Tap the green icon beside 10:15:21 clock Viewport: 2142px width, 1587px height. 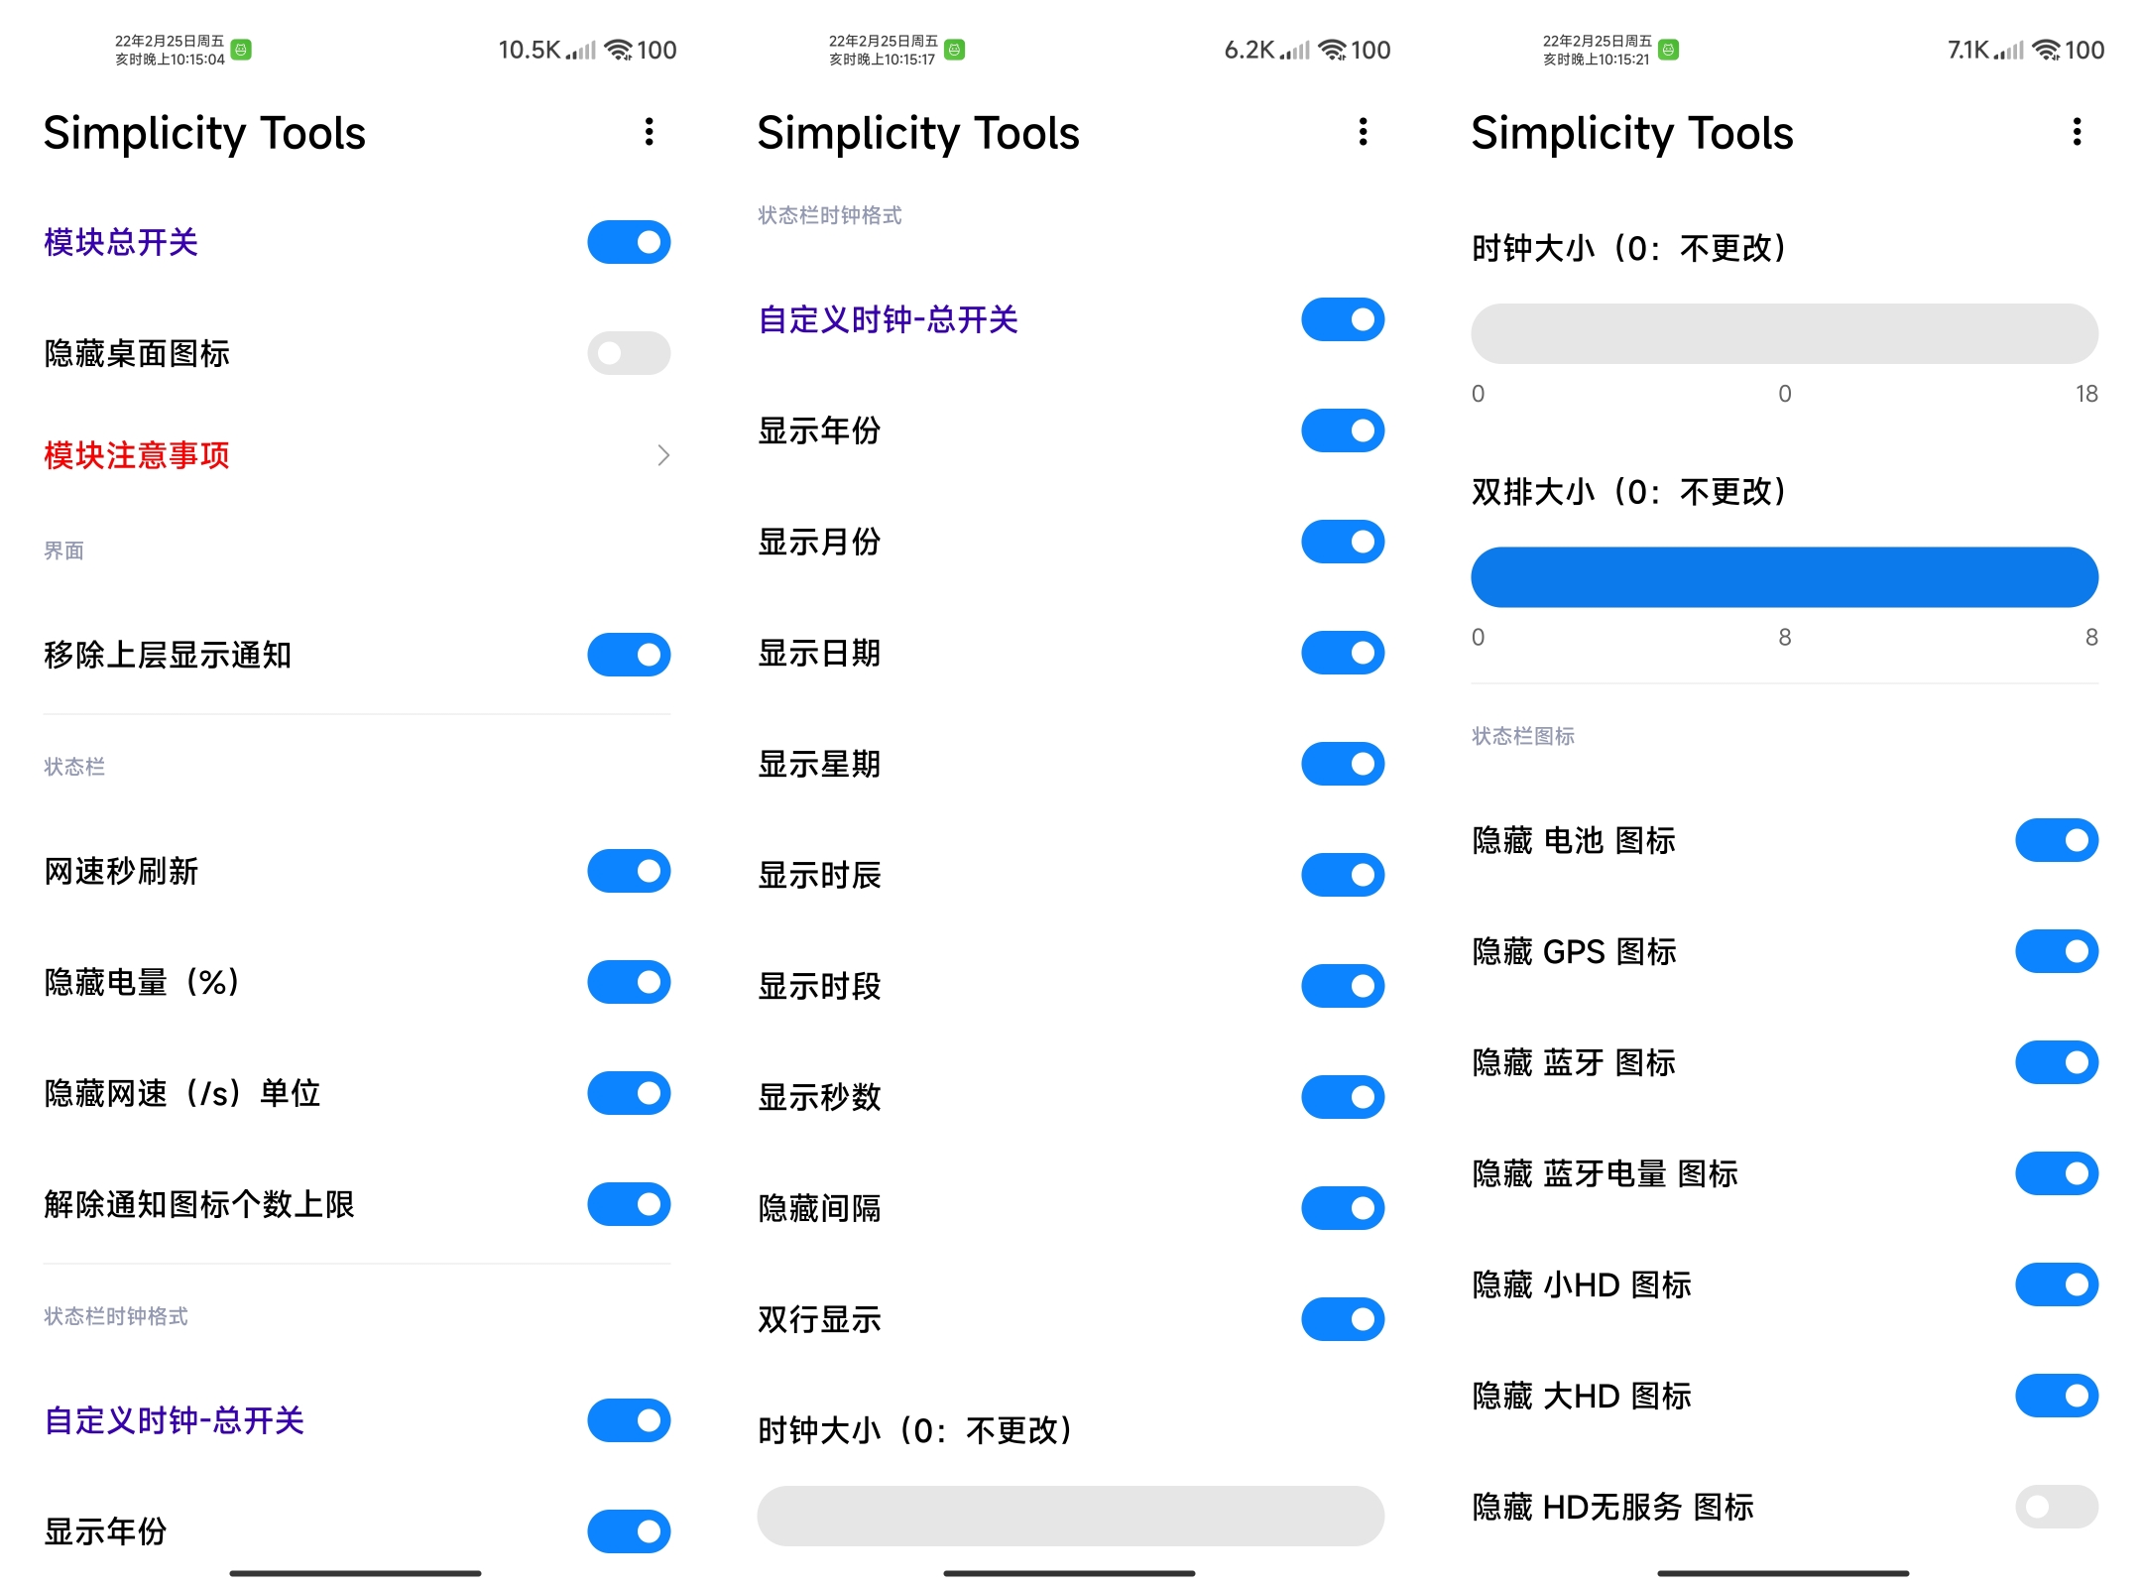pyautogui.click(x=1669, y=50)
